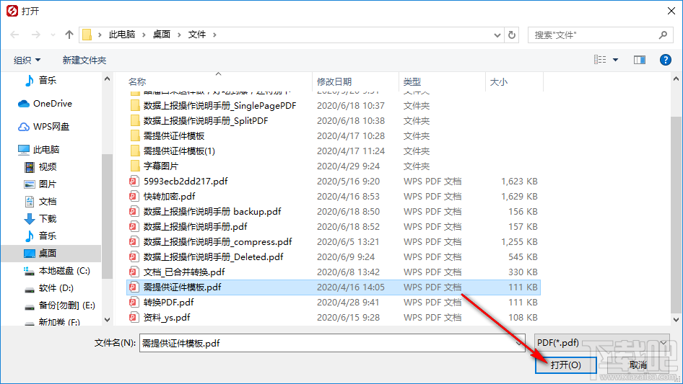Click PDF icon of 快转加密.pdf
The height and width of the screenshot is (384, 683).
(x=134, y=197)
